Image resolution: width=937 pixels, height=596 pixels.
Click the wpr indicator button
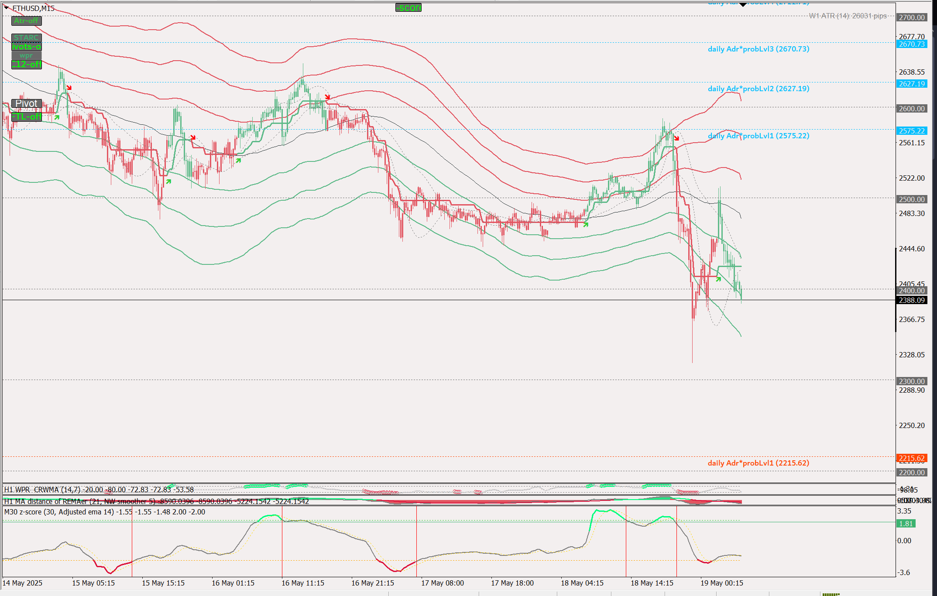click(26, 55)
